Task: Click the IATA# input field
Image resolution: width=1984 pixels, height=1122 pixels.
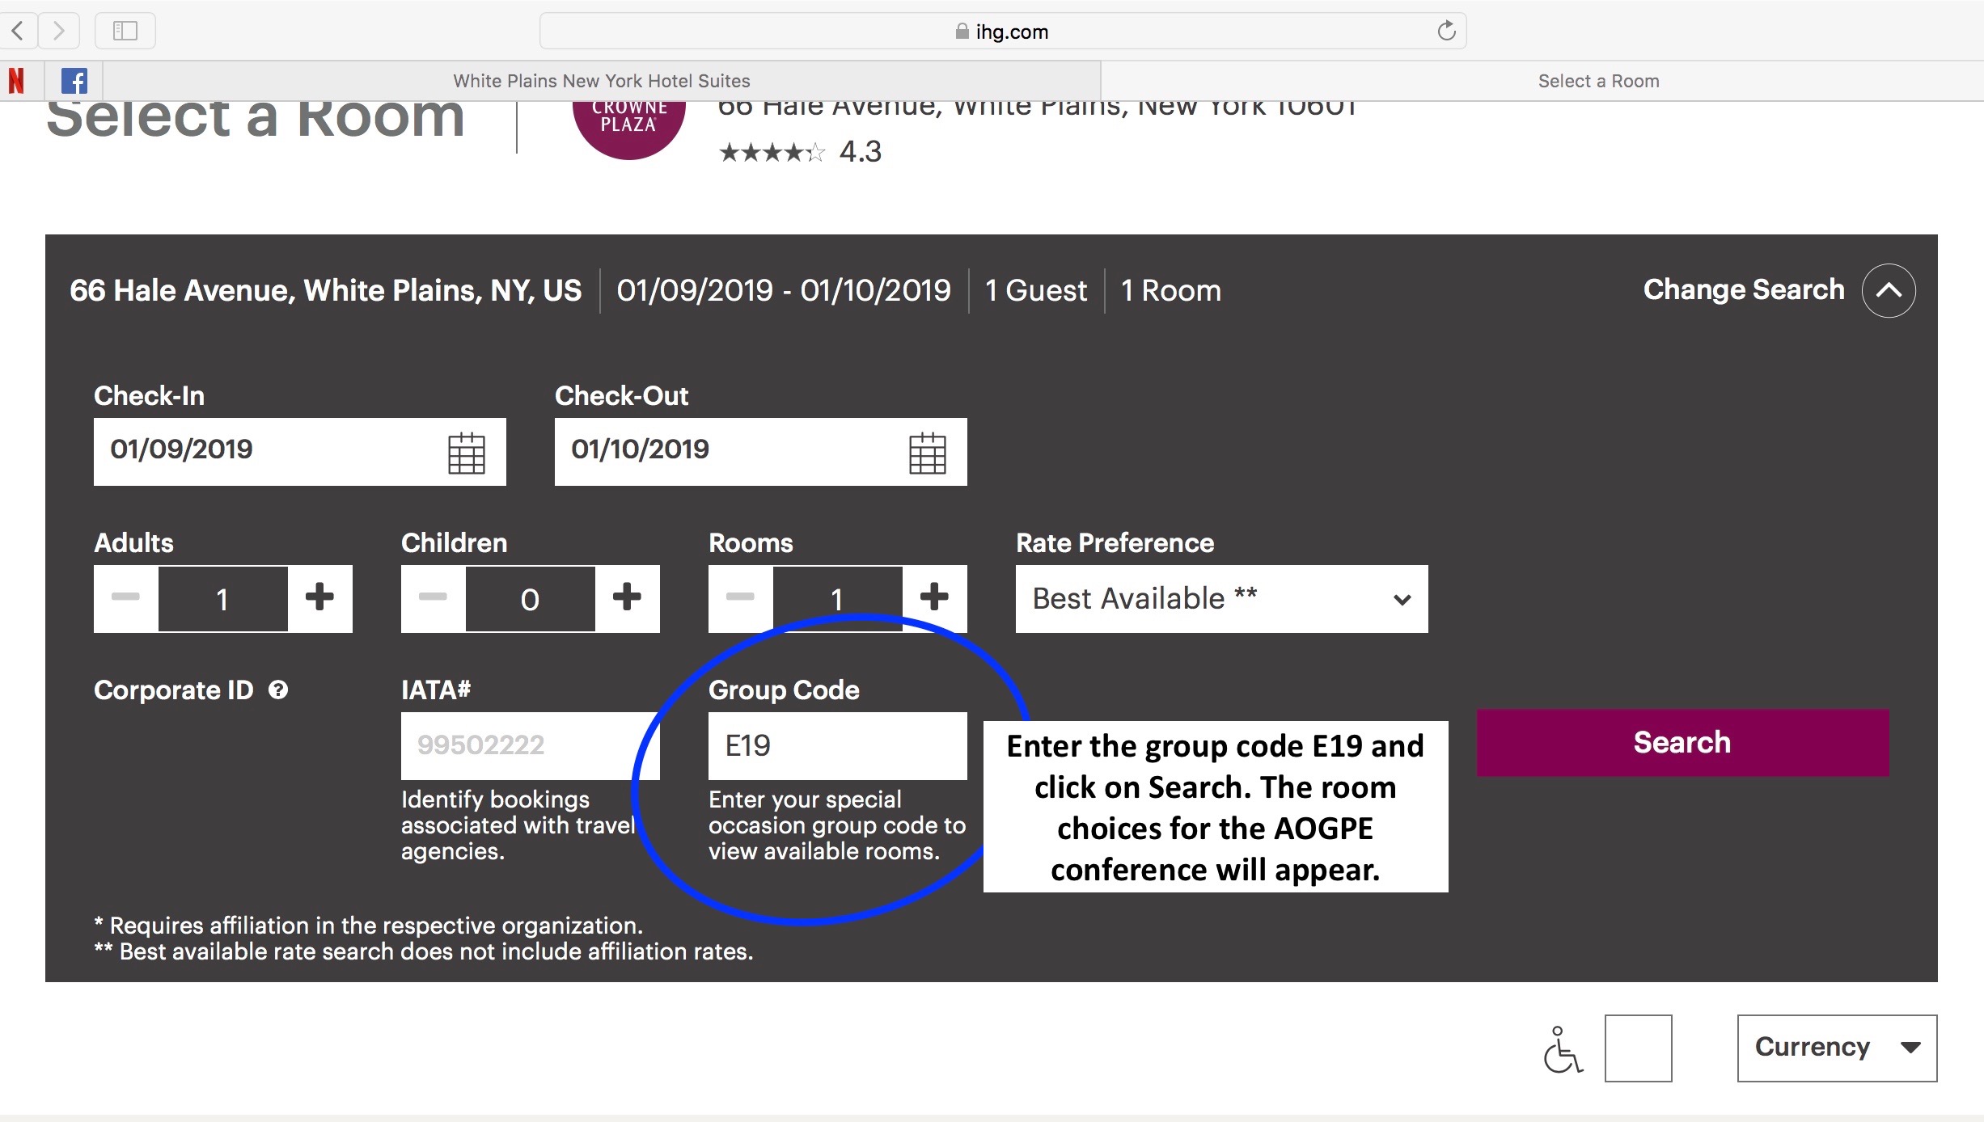Action: click(x=531, y=745)
